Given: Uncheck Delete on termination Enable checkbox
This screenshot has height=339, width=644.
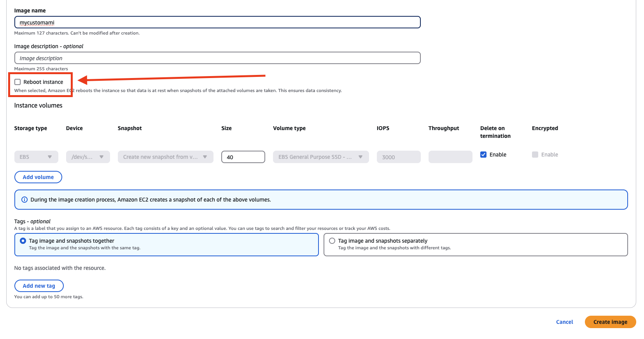Looking at the screenshot, I should (483, 155).
